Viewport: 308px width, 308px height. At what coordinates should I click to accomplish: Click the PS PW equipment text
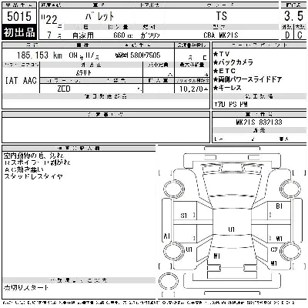point(238,105)
